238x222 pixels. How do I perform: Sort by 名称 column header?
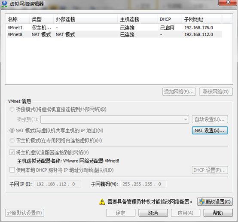click(17, 19)
